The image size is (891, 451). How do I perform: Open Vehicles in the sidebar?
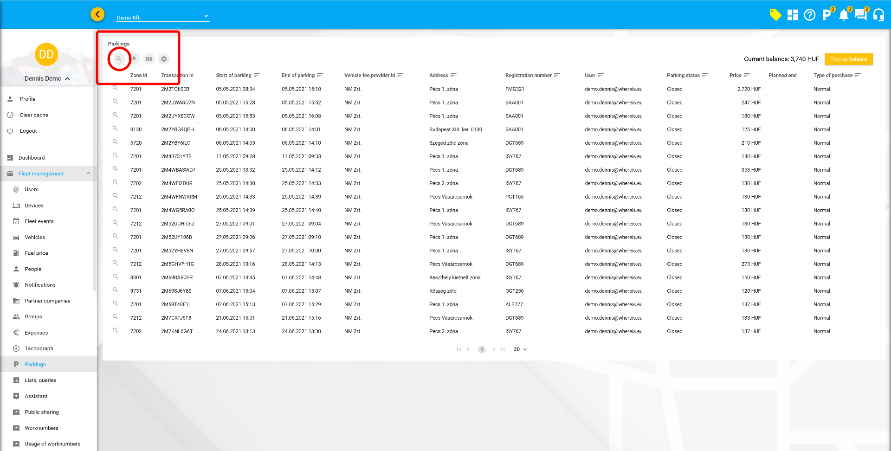point(35,237)
